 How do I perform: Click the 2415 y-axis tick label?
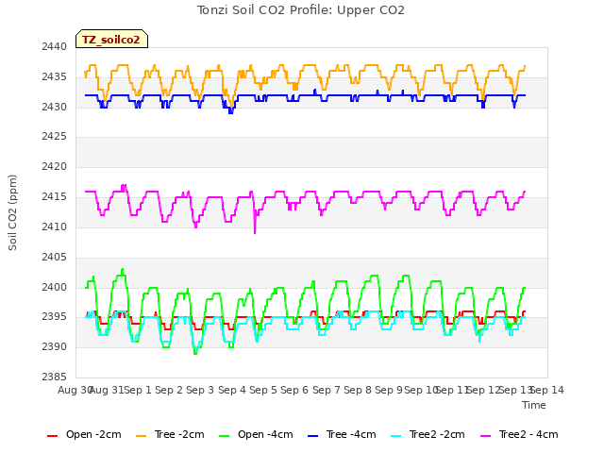pyautogui.click(x=55, y=197)
